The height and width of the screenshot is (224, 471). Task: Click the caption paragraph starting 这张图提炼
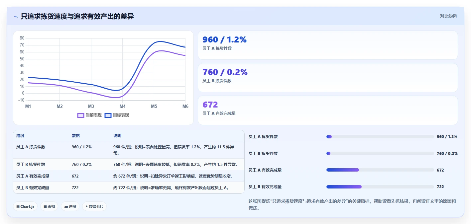[352, 204]
